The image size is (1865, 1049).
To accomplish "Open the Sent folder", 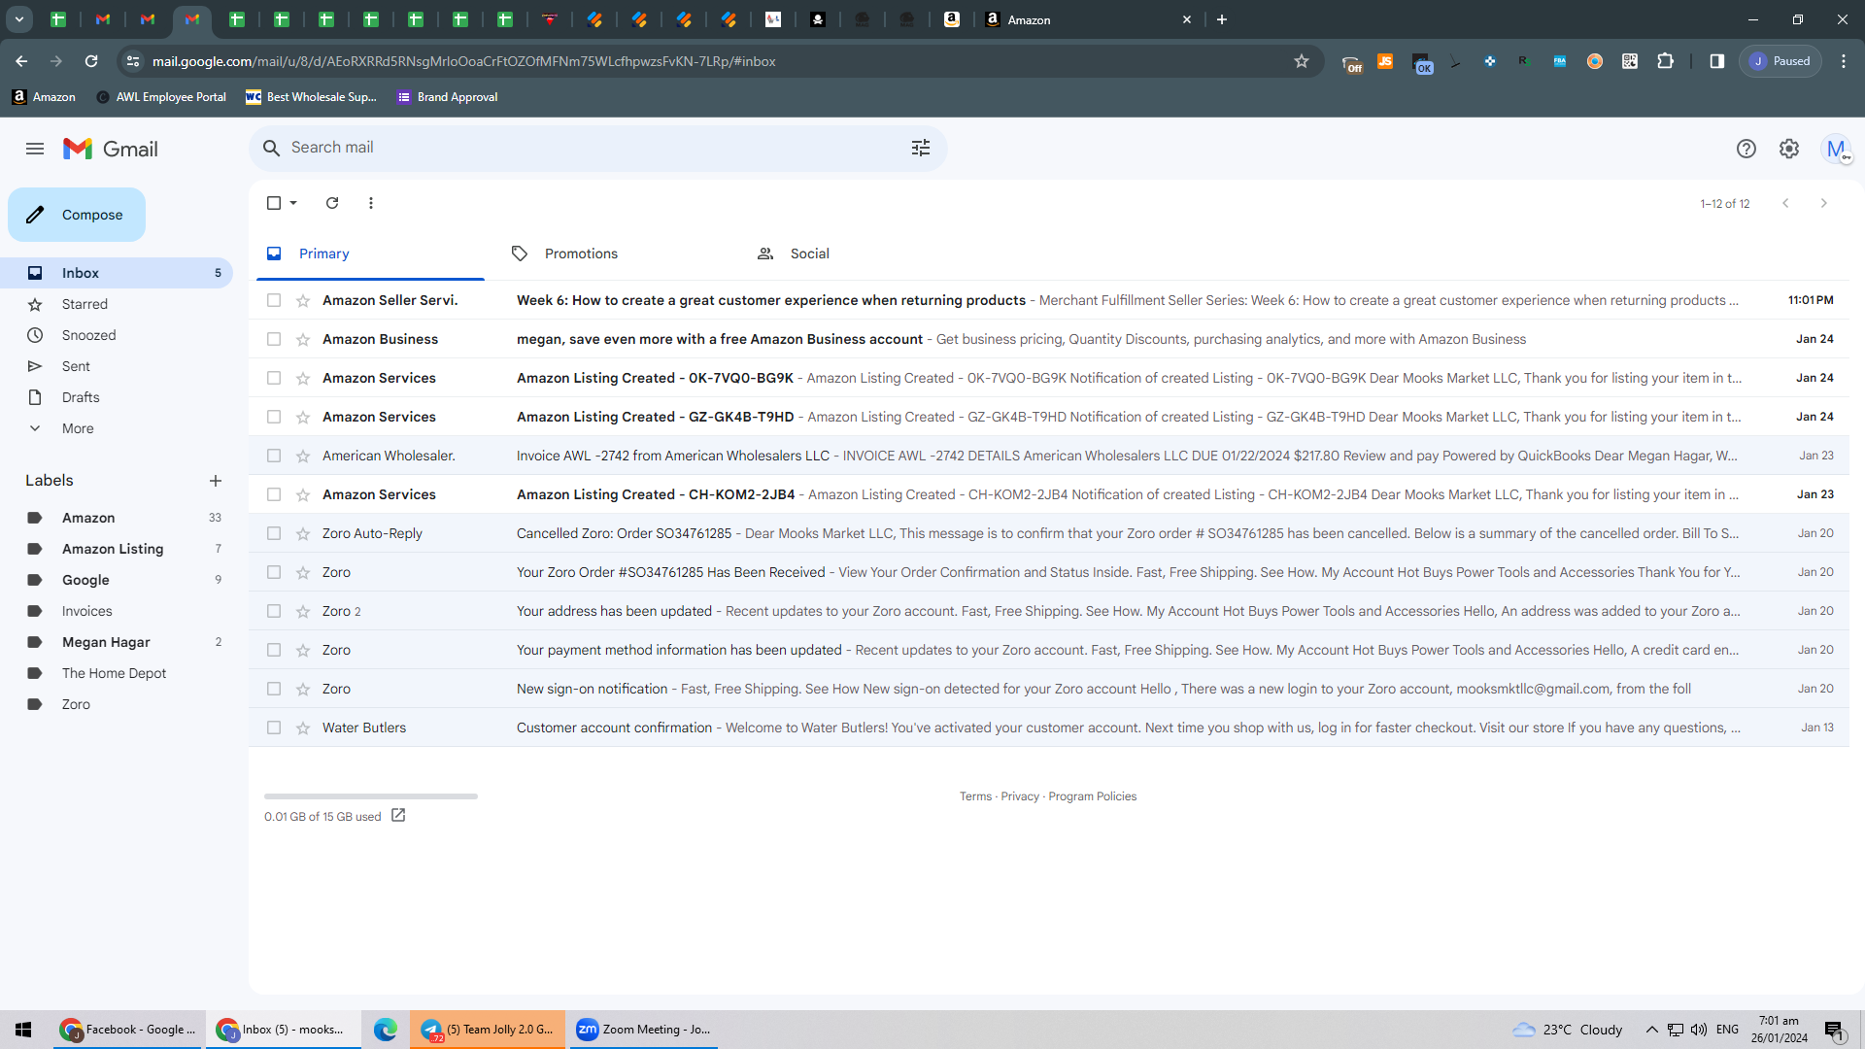I will [x=117, y=366].
